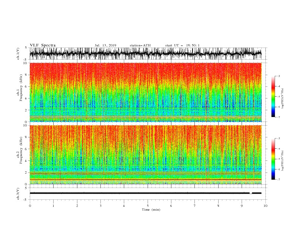
Task: Click the "station=ATH" header label
Action: pyautogui.click(x=140, y=45)
